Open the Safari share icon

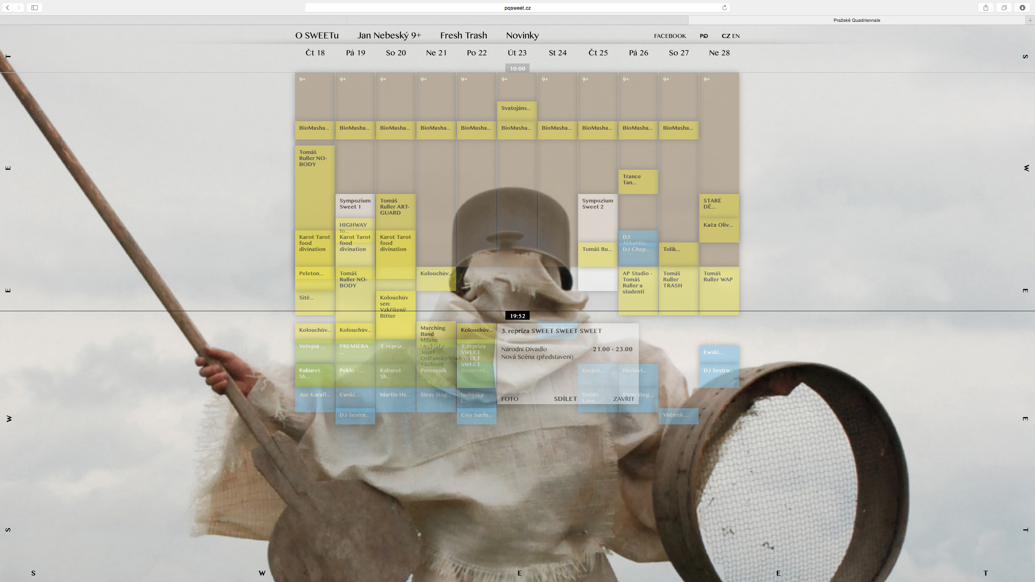(x=986, y=8)
